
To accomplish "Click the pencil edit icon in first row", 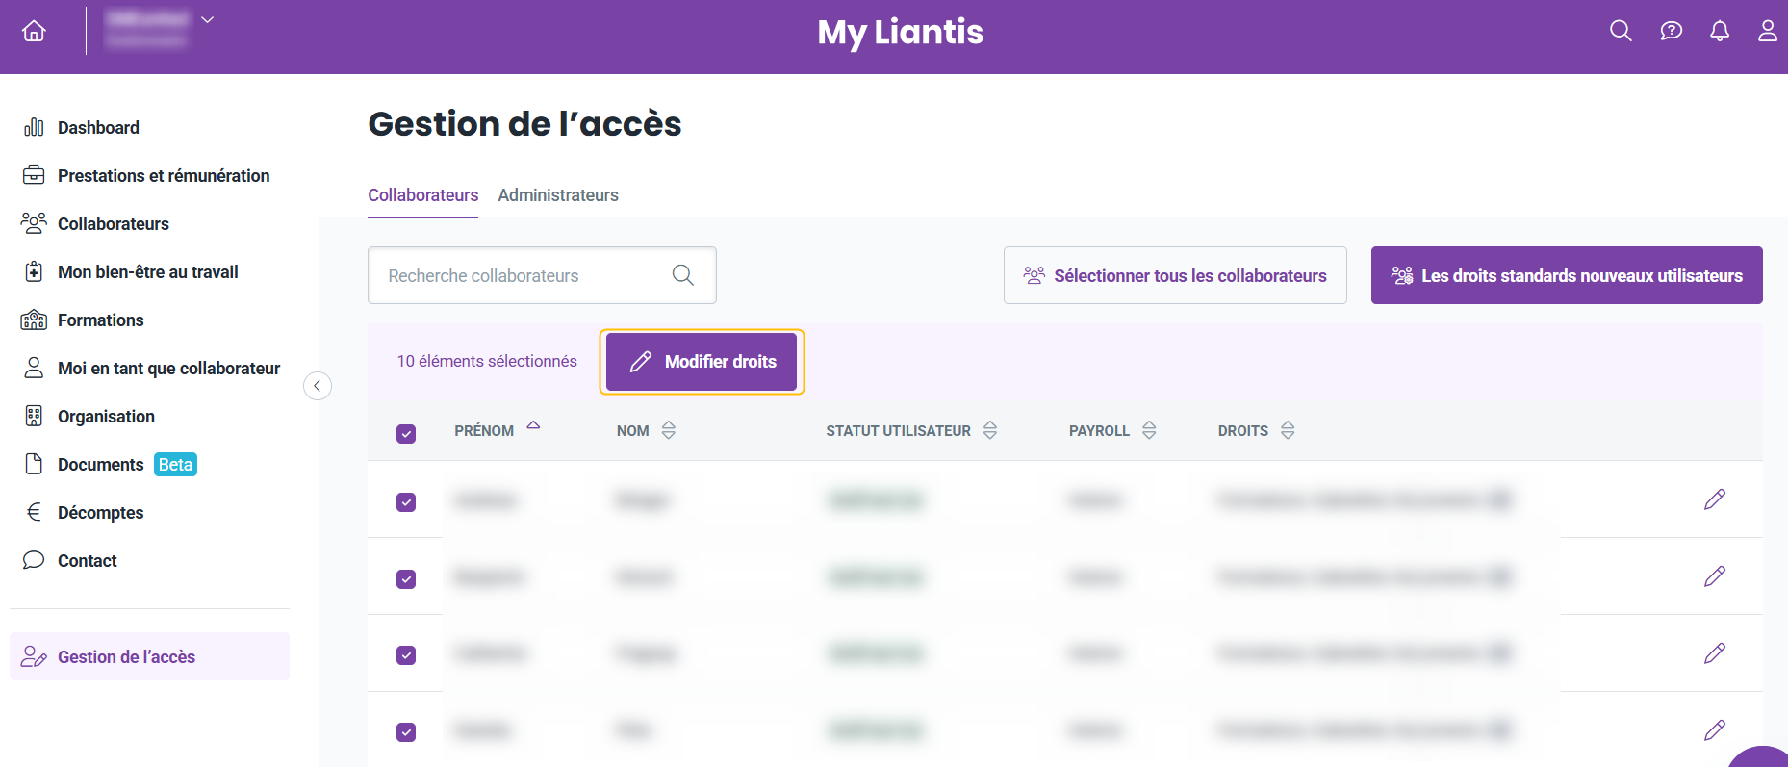I will point(1715,499).
